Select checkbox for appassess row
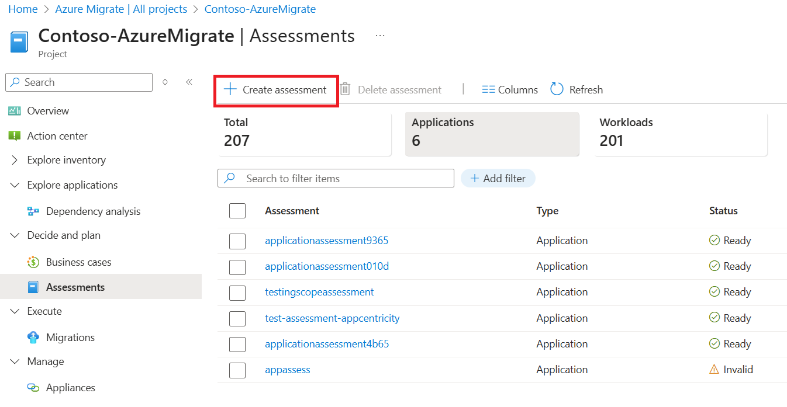Image resolution: width=787 pixels, height=407 pixels. [237, 370]
